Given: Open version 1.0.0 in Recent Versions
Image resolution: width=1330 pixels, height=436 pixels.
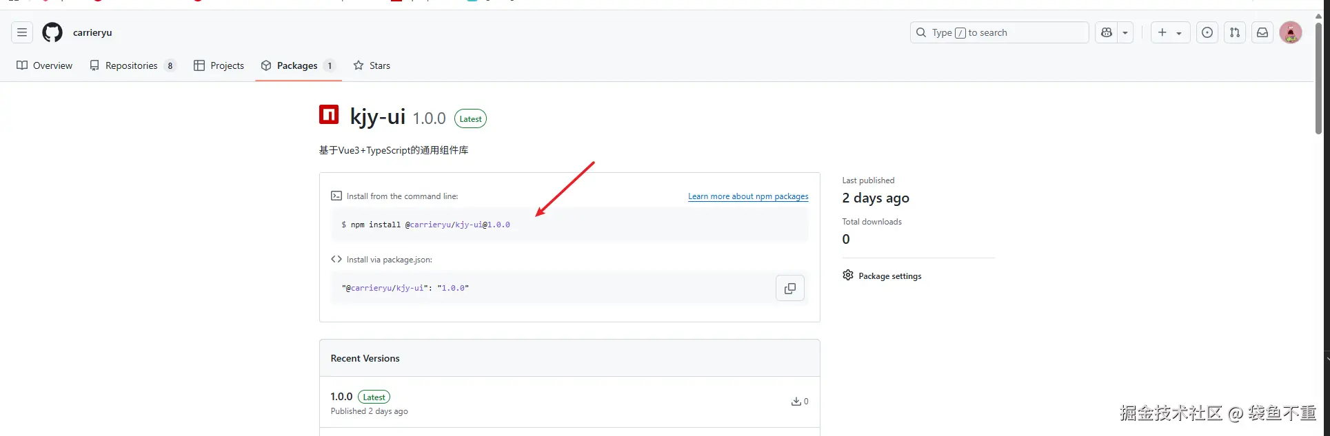Looking at the screenshot, I should click(341, 397).
